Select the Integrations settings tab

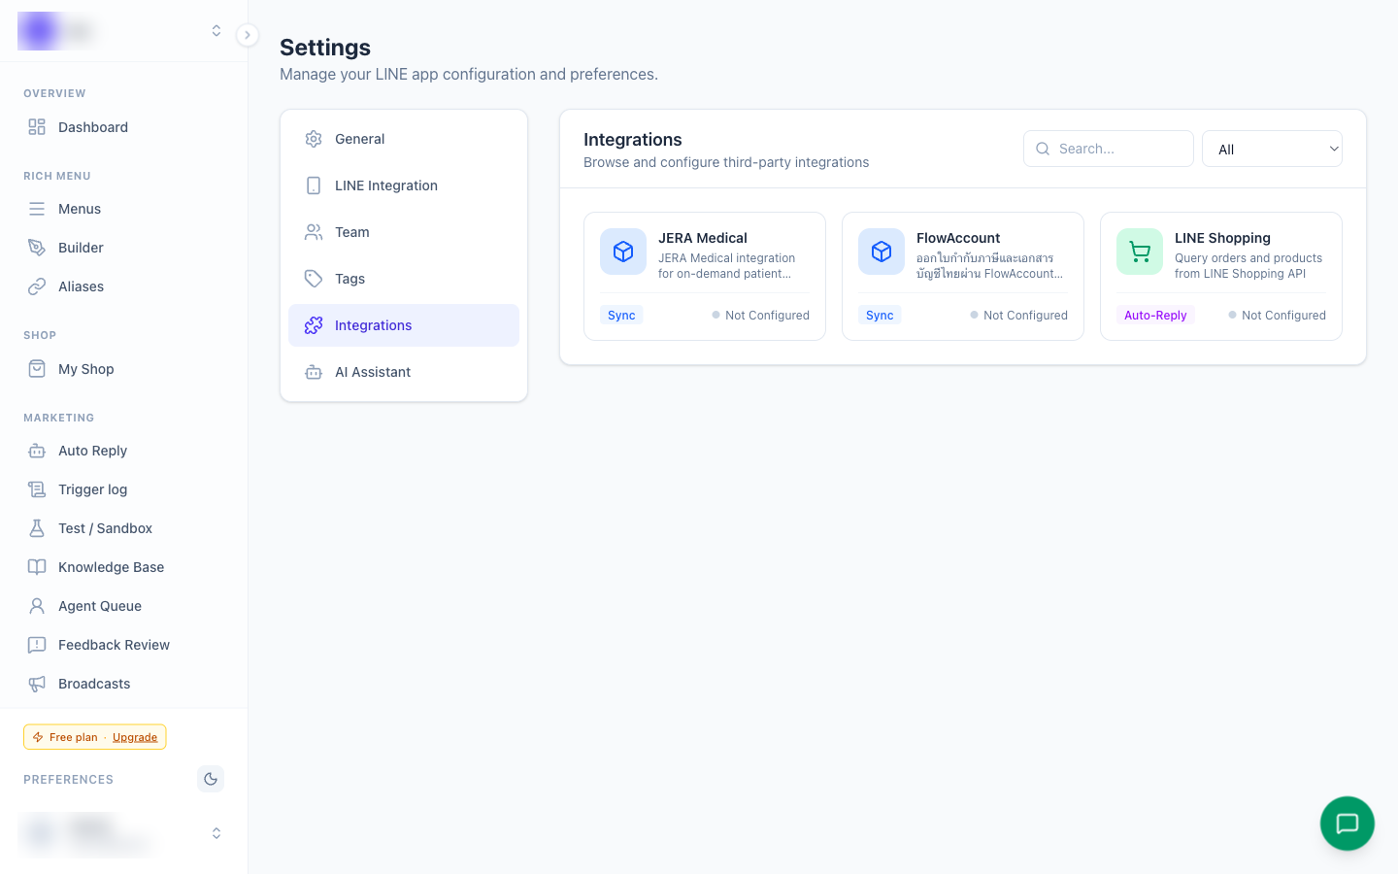404,325
